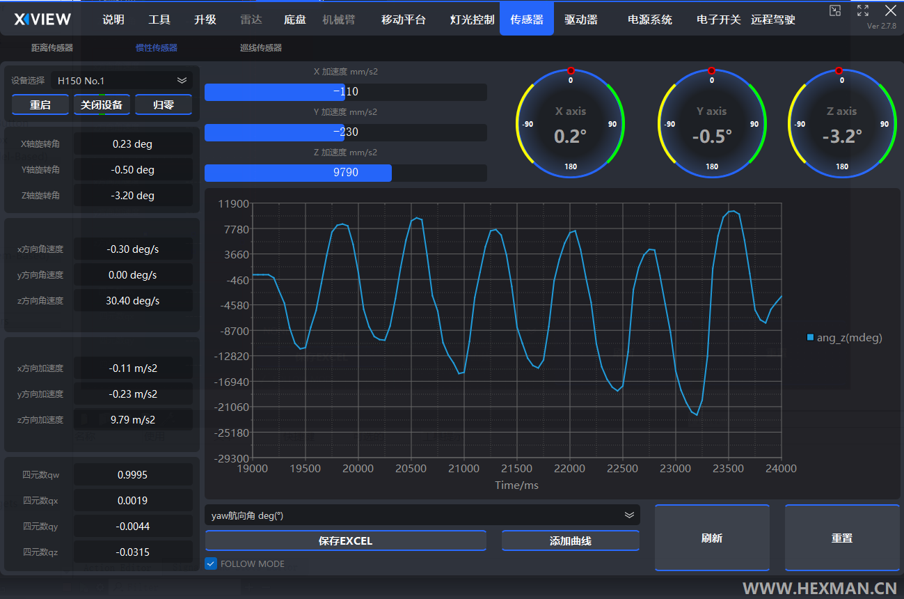Click the Y axis gauge red marker
The image size is (904, 599).
[711, 70]
